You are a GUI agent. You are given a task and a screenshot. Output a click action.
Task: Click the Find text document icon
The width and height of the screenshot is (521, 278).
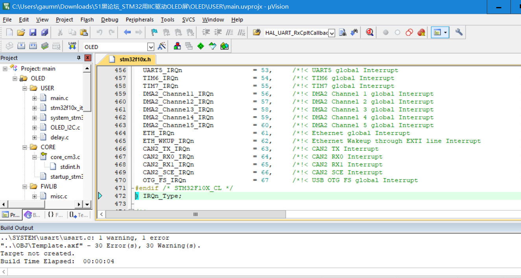[x=342, y=32]
